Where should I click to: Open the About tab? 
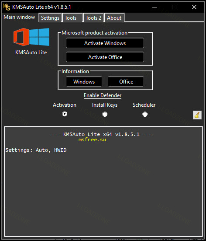[114, 18]
